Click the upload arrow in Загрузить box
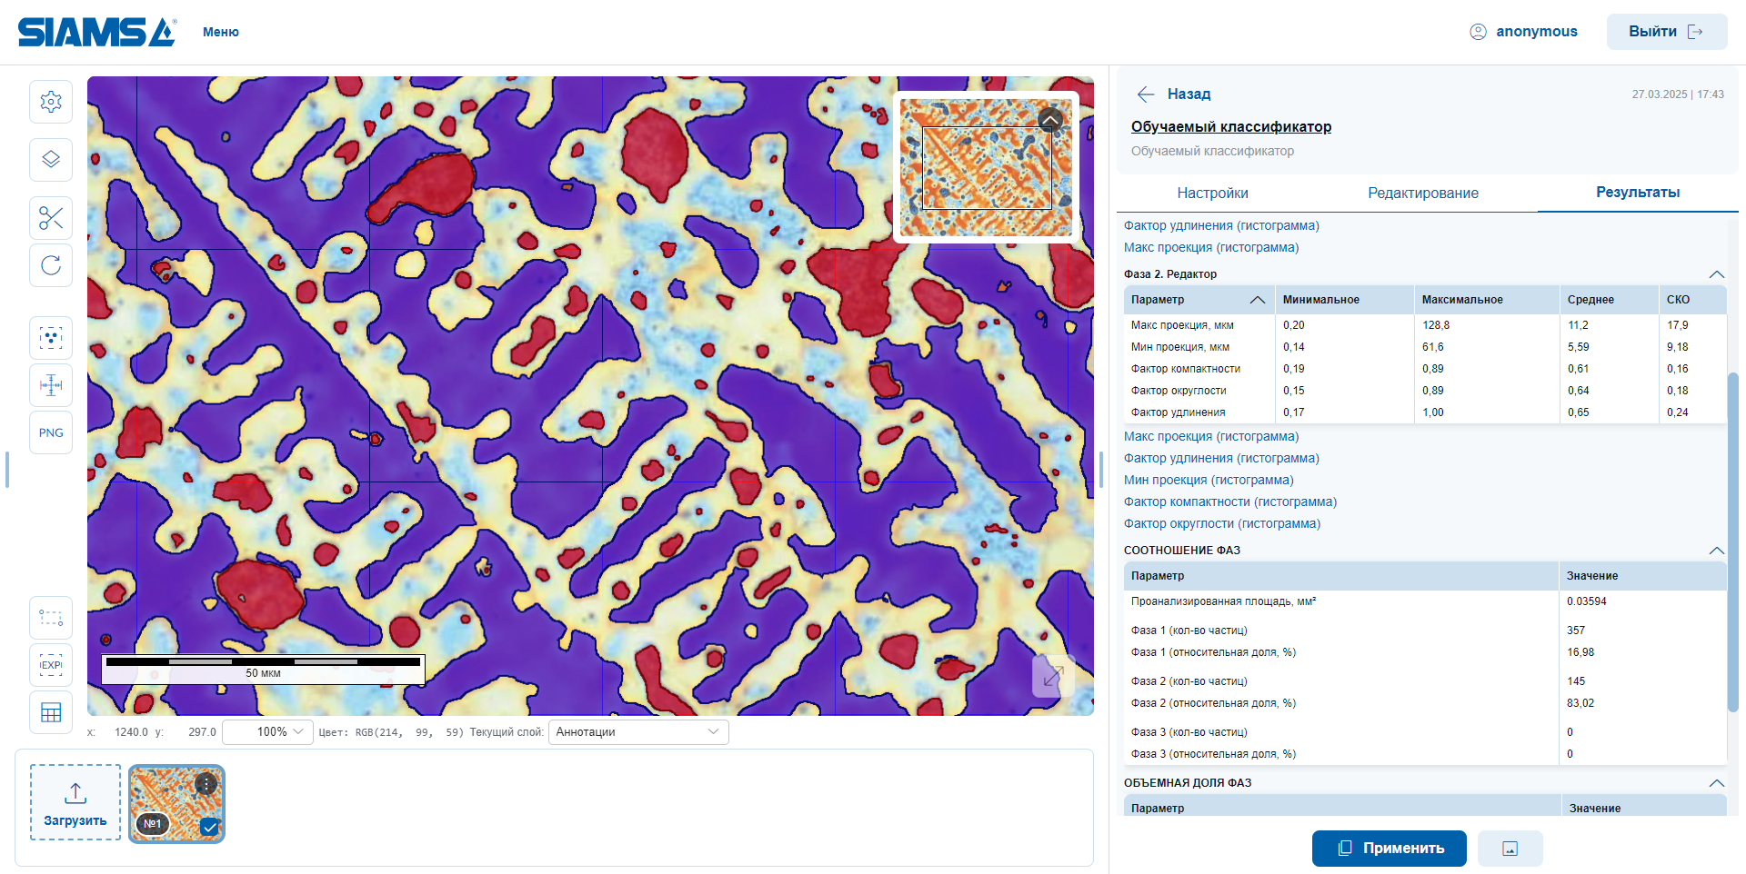The image size is (1746, 874). [x=75, y=793]
